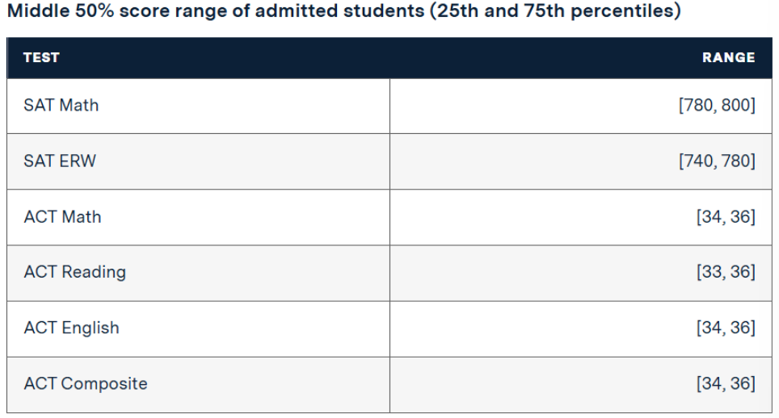Select the ACT Composite row label
Viewport: 779px width, 418px height.
pyautogui.click(x=86, y=383)
